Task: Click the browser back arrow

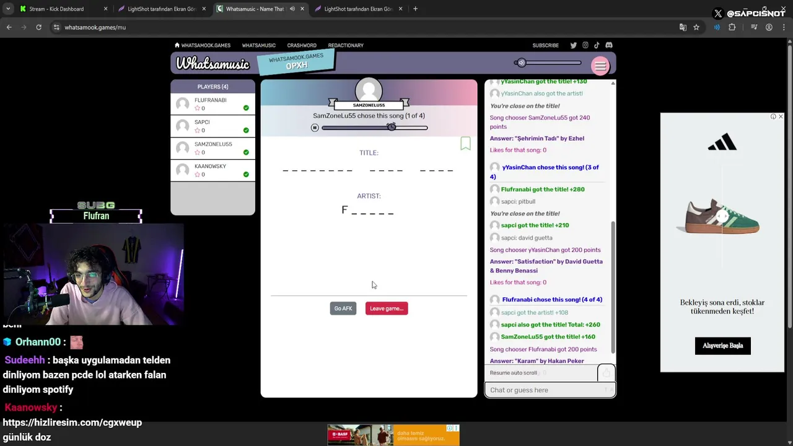Action: click(9, 27)
